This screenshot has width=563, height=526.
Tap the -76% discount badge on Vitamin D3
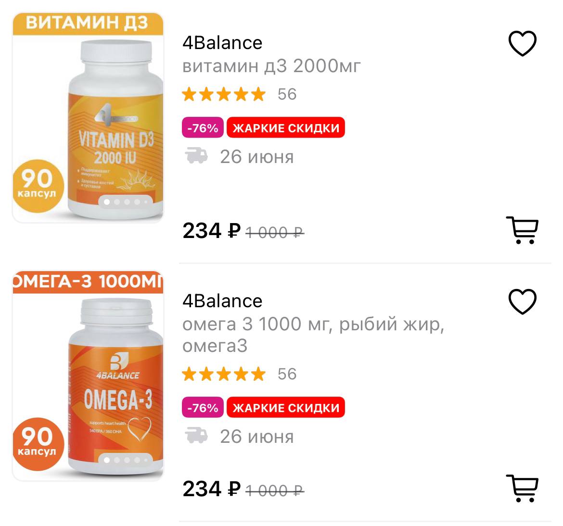pos(203,128)
